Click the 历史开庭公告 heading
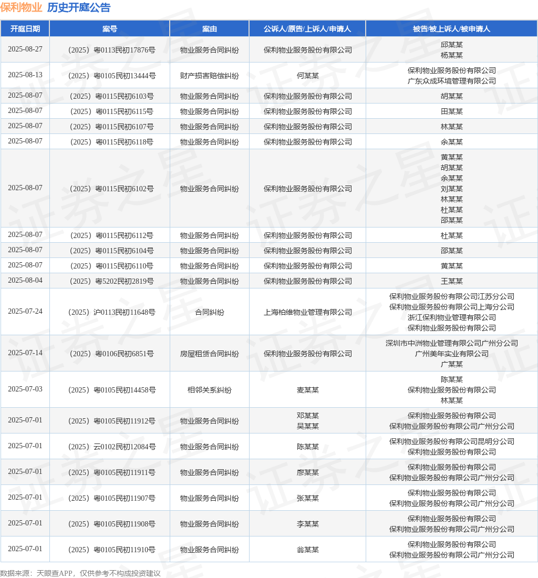 [x=79, y=7]
